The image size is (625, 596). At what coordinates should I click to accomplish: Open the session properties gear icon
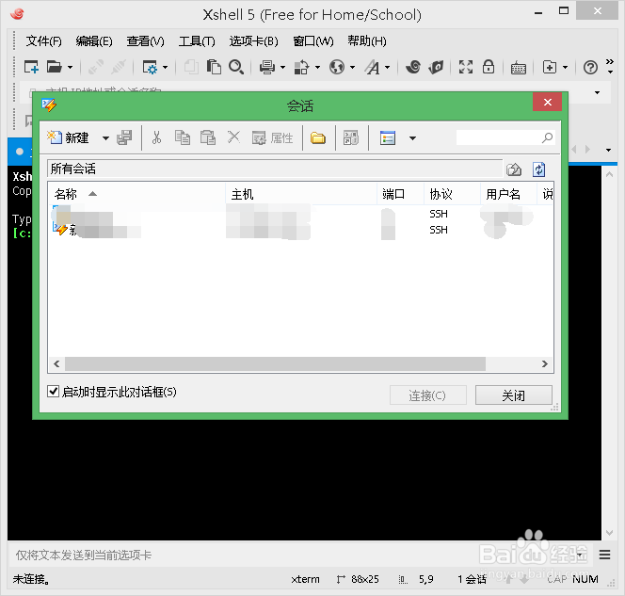tap(150, 68)
